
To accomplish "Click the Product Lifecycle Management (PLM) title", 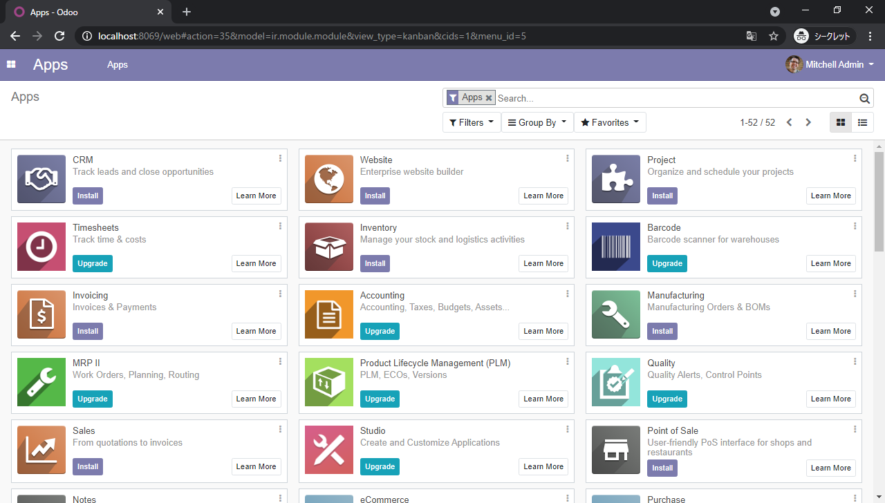I will (435, 363).
